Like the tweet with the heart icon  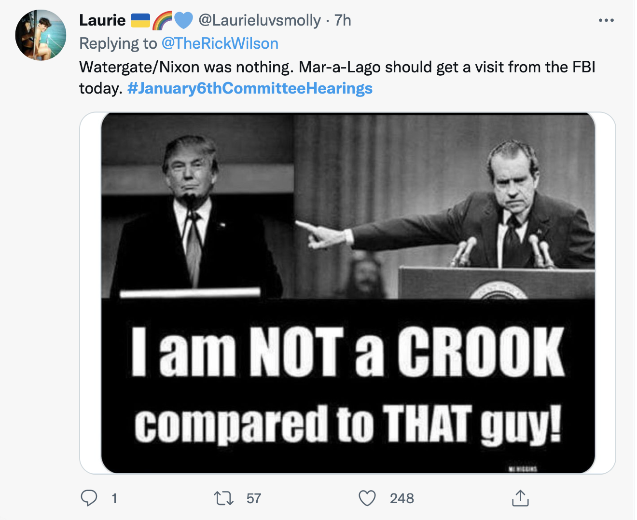[x=368, y=498]
